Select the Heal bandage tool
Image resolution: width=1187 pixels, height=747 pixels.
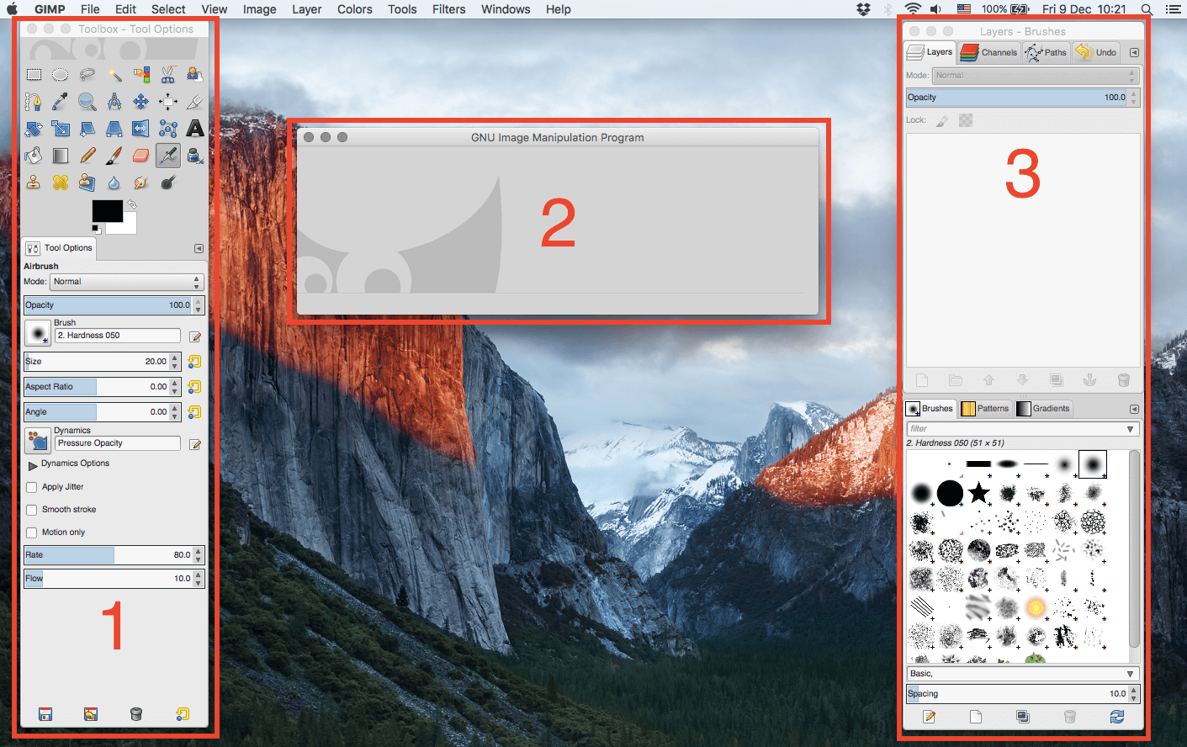pyautogui.click(x=61, y=183)
